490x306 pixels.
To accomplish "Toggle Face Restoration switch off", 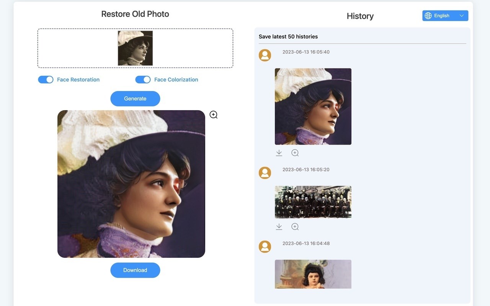I will [x=46, y=80].
